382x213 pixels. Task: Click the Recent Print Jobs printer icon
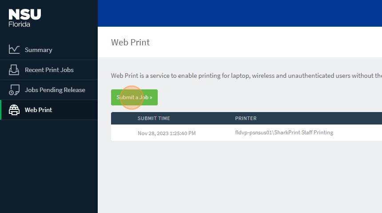[x=14, y=70]
